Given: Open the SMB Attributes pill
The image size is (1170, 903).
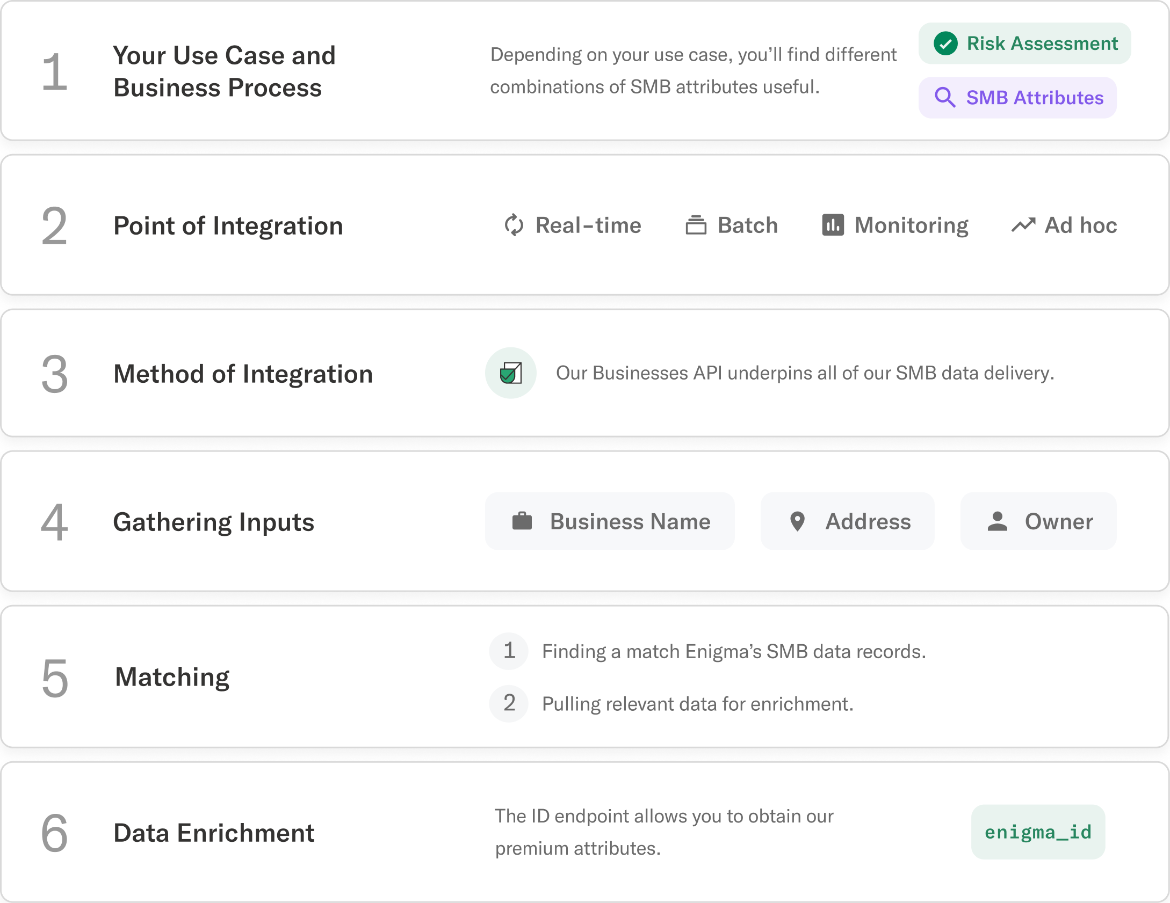Looking at the screenshot, I should (1017, 98).
